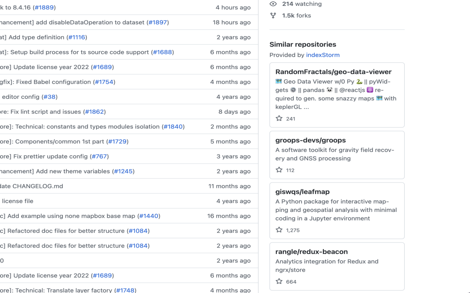Open pull request #1440 mapbox example
The image size is (470, 293).
tap(149, 216)
